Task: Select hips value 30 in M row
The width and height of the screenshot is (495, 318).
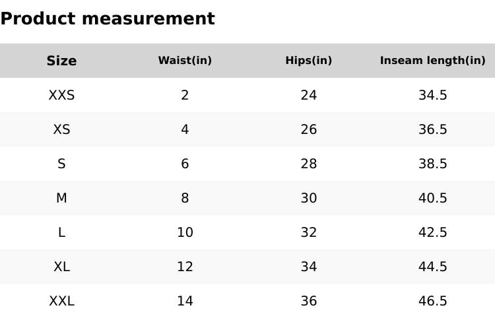Action: tap(308, 198)
